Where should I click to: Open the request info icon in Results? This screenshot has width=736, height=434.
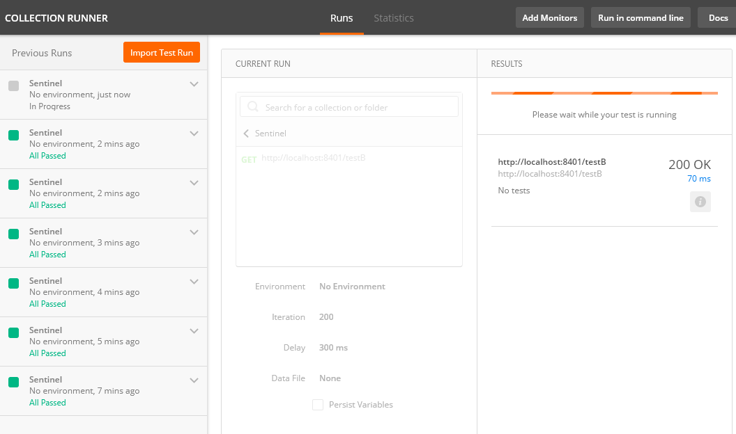pos(700,202)
